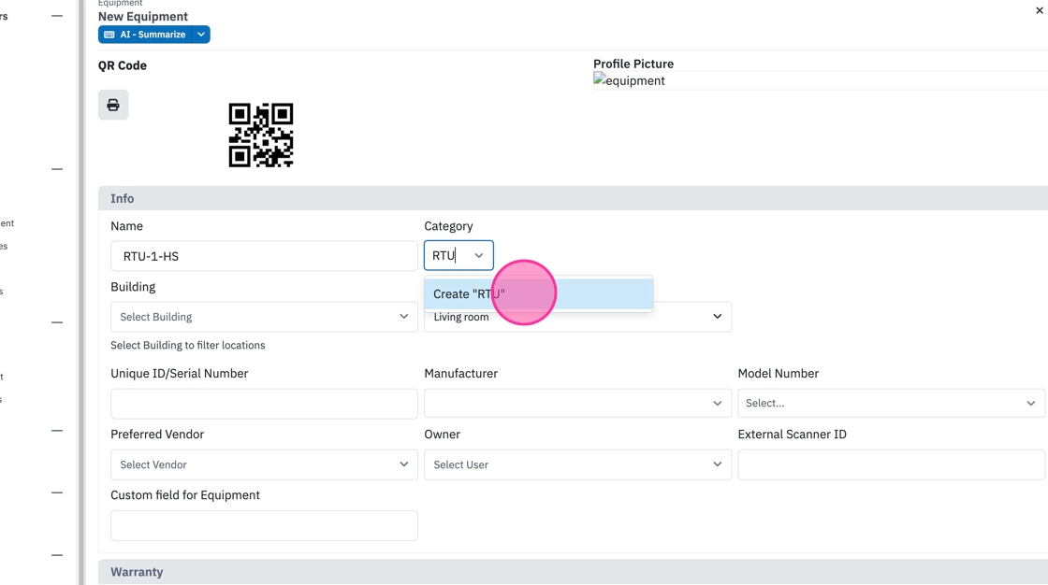
Task: Click the AI - Summarize button
Action: pos(145,35)
